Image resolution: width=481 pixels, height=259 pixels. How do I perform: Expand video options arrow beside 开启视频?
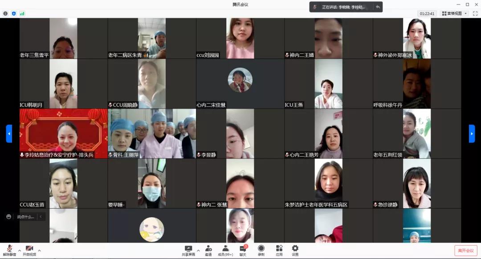pos(39,250)
